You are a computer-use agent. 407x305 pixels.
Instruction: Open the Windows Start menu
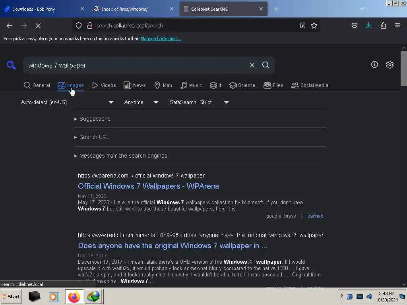coord(11,296)
